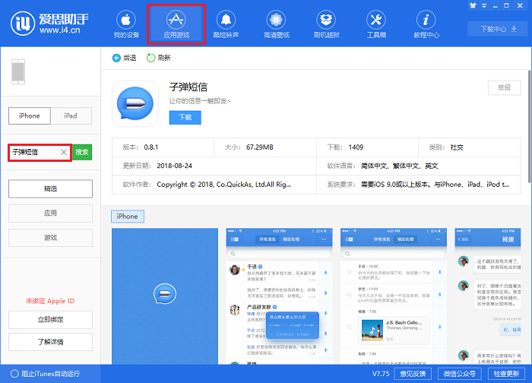Screen dimensions: 532x383
Task: Refresh the page with 刷新
Action: click(158, 58)
